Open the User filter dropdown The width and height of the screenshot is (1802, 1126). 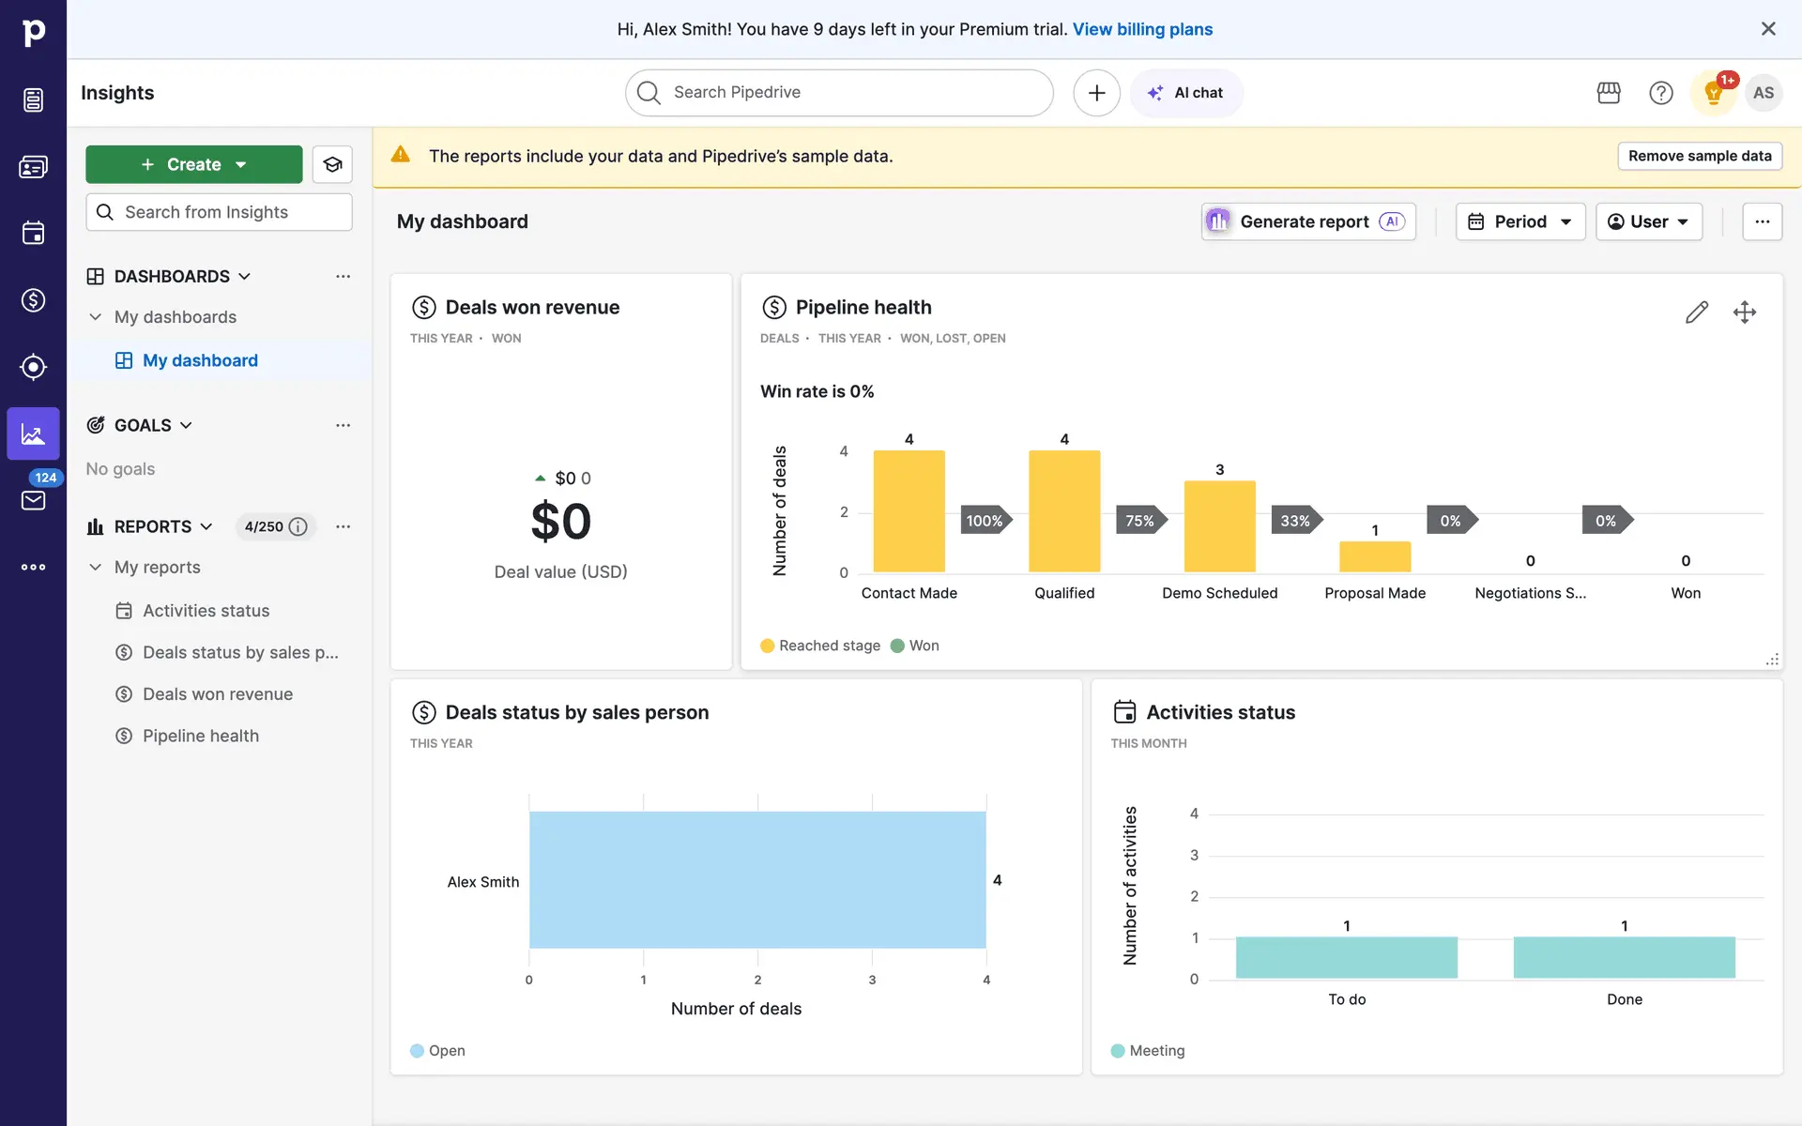coord(1648,222)
